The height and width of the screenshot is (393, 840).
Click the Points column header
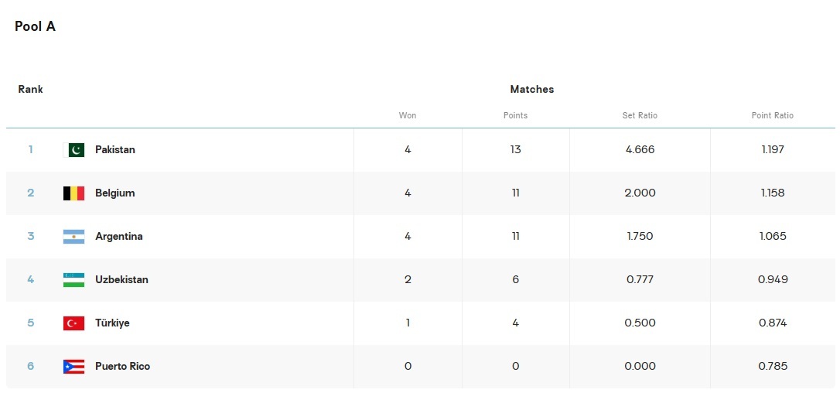[x=515, y=115]
